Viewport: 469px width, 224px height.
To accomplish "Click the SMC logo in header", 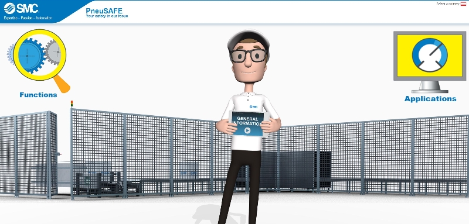I will (21, 8).
